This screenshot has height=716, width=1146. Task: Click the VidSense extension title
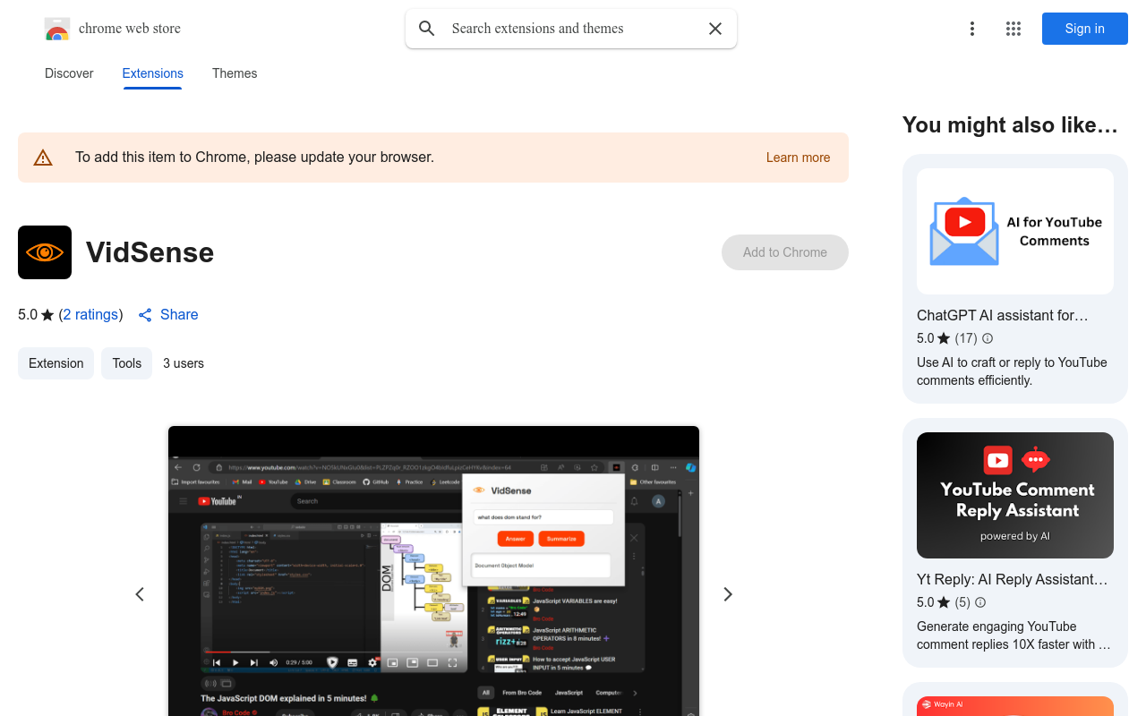pos(150,252)
